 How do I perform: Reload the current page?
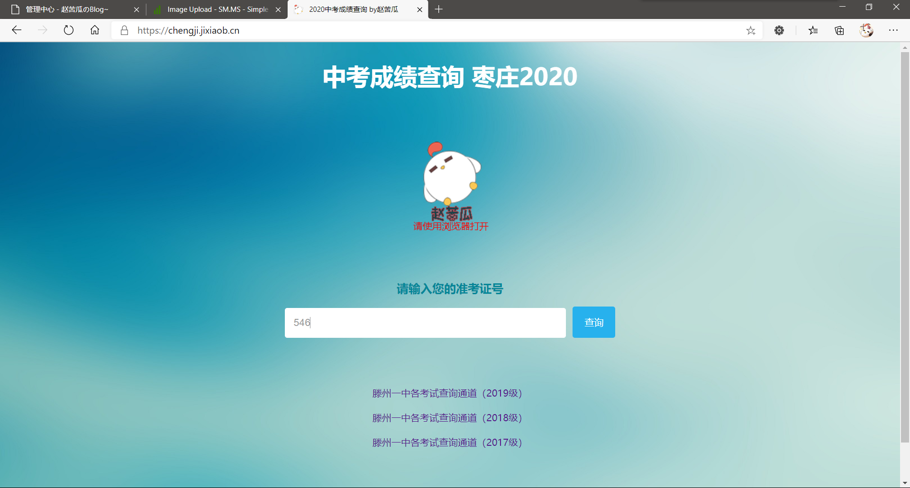[x=69, y=30]
